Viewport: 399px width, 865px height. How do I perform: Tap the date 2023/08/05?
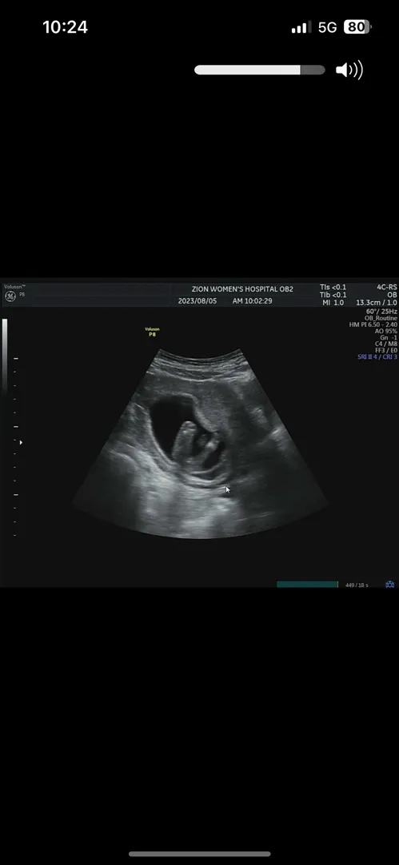point(198,301)
